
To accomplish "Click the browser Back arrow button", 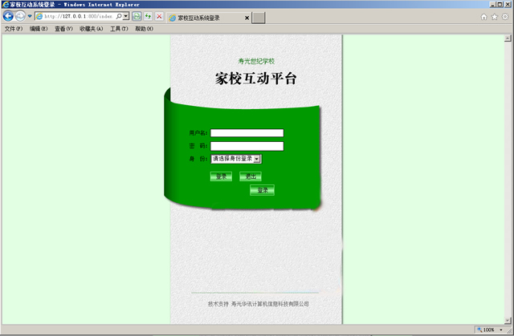I will point(9,16).
